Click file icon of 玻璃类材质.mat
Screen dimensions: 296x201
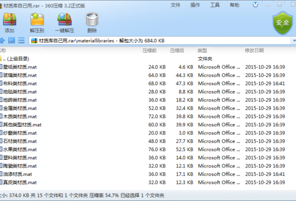point(1,75)
